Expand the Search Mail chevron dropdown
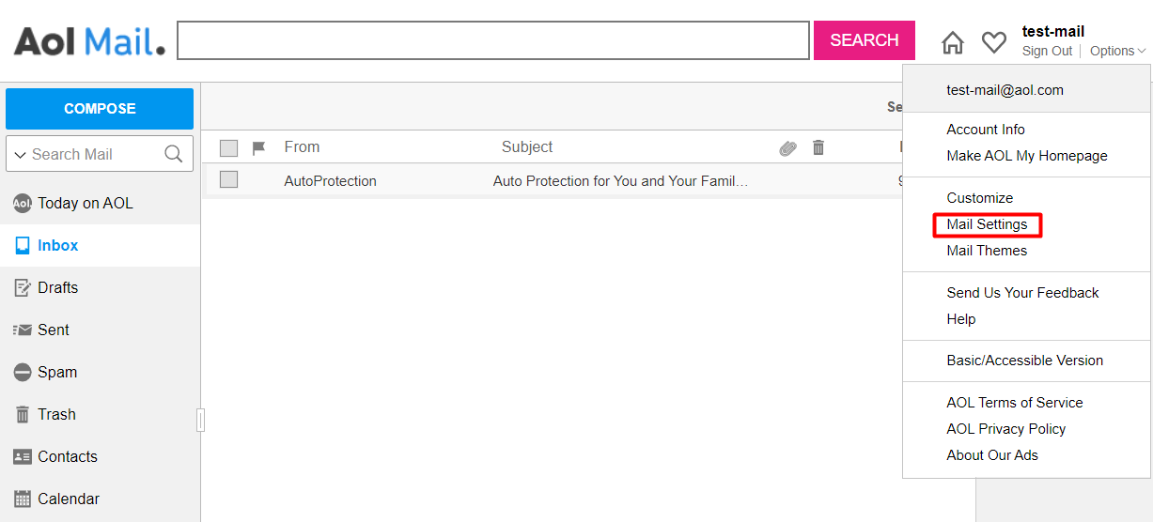The width and height of the screenshot is (1153, 522). pos(20,155)
